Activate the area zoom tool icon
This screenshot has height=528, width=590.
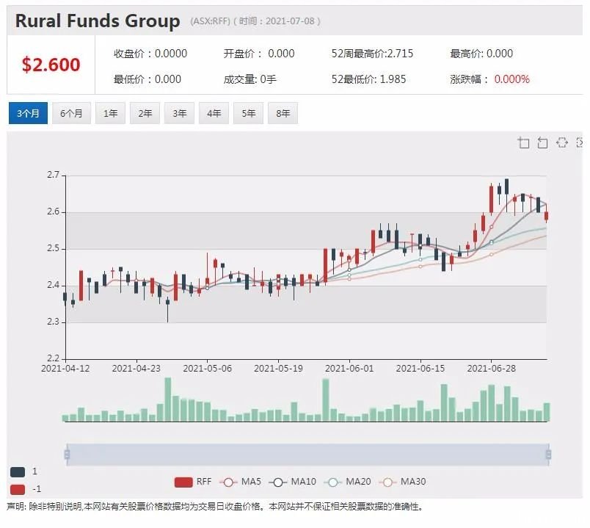pos(523,142)
